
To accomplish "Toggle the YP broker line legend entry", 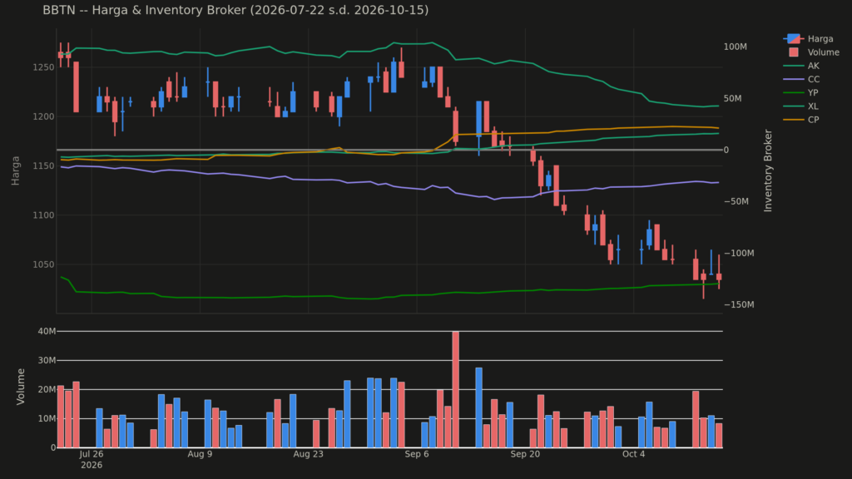I will (801, 93).
